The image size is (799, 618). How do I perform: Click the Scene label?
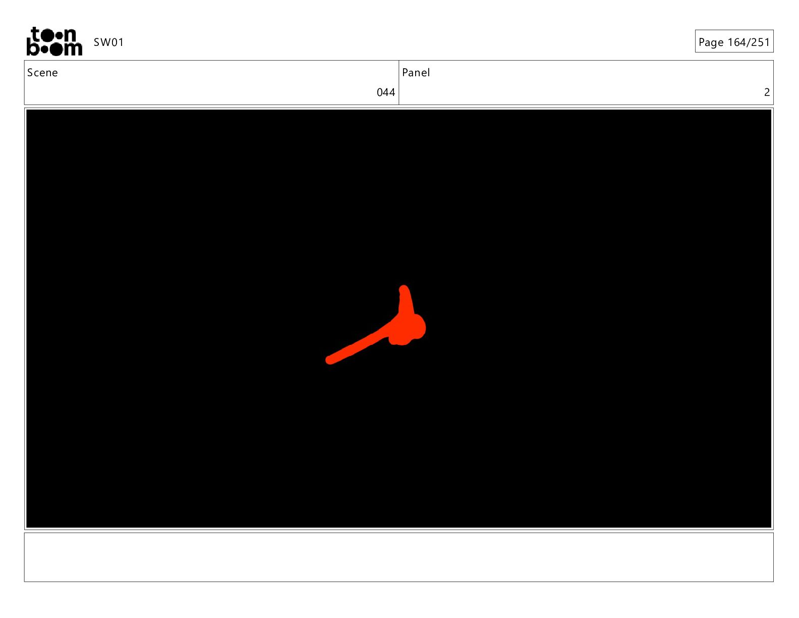42,73
